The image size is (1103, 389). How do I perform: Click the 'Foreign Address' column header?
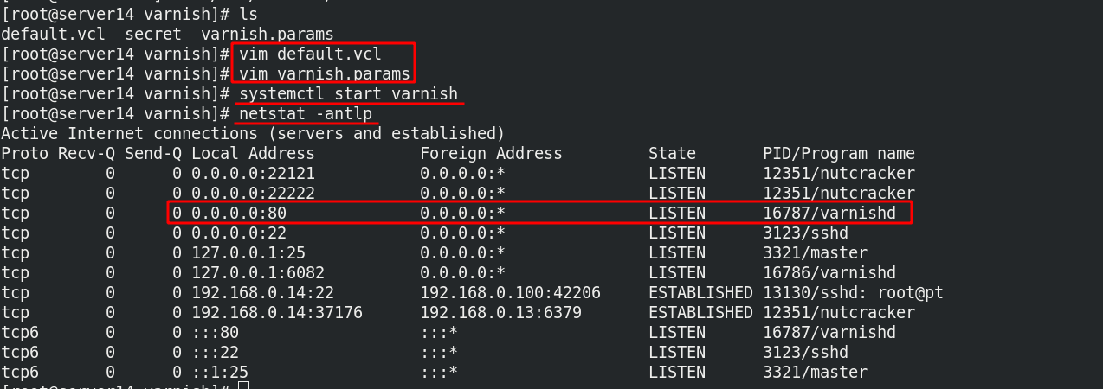click(x=491, y=154)
